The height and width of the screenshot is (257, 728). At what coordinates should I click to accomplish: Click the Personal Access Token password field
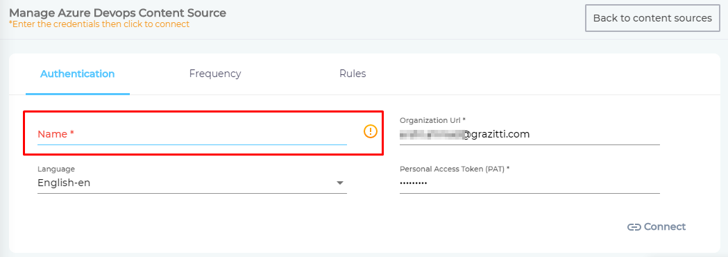tap(530, 183)
